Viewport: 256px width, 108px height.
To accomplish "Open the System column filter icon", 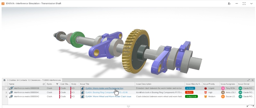I will [x=57, y=84].
